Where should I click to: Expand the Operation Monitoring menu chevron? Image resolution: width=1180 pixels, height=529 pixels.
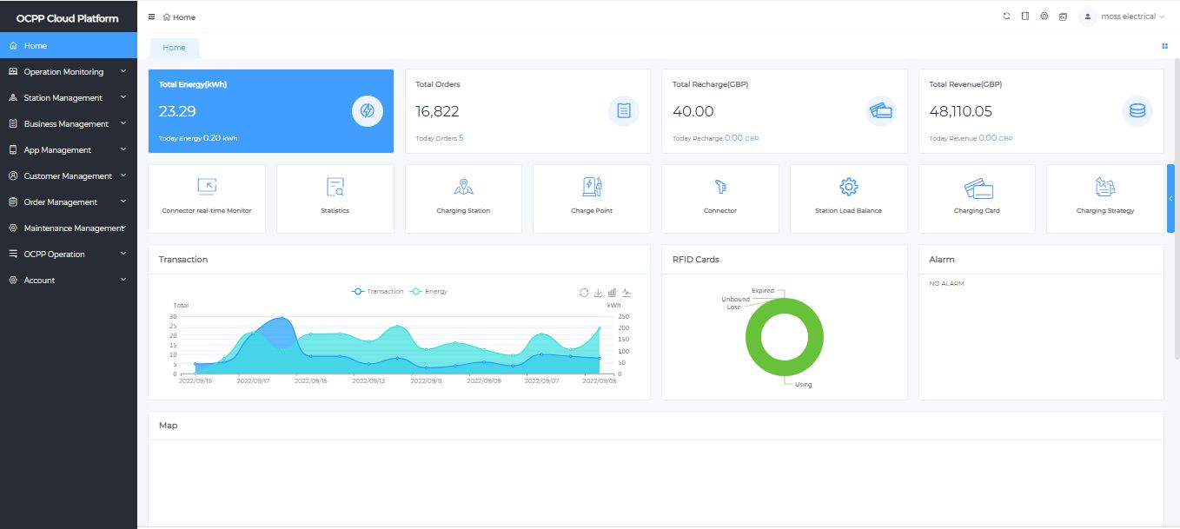123,71
